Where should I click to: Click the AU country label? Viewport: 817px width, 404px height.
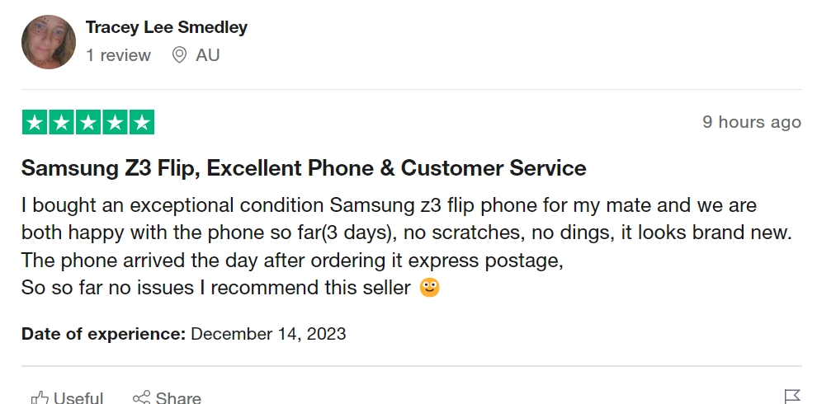[207, 55]
